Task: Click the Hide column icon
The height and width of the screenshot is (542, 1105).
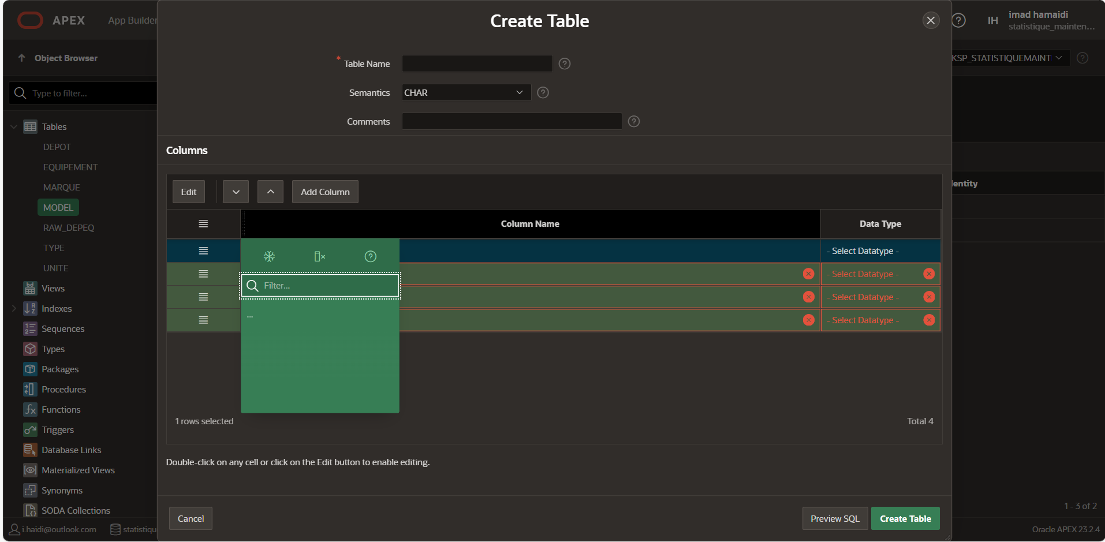Action: coord(319,256)
